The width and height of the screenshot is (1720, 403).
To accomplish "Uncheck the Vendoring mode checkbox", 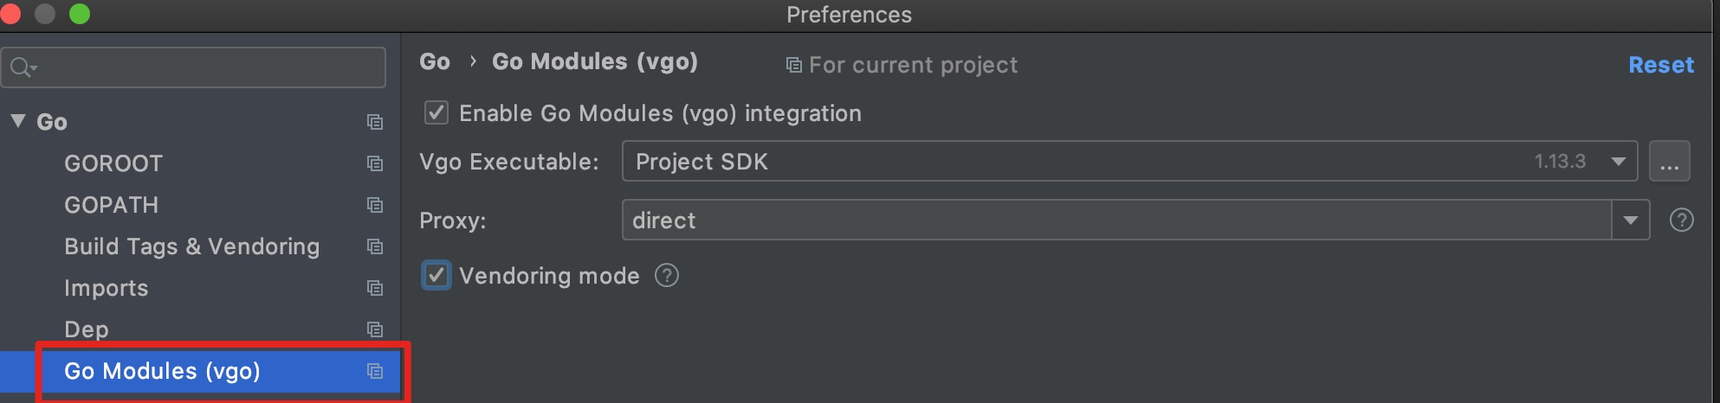I will click(x=436, y=276).
